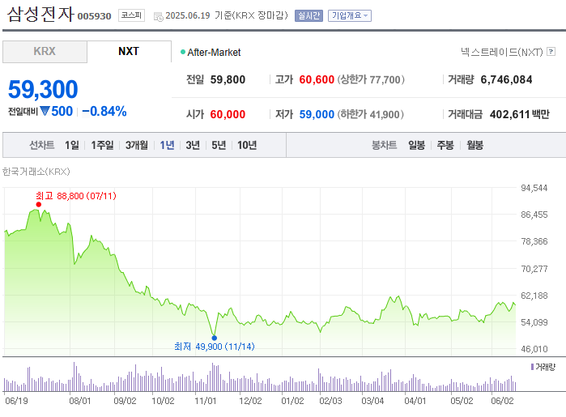Click the current price 59,300
This screenshot has width=566, height=417.
click(x=43, y=89)
